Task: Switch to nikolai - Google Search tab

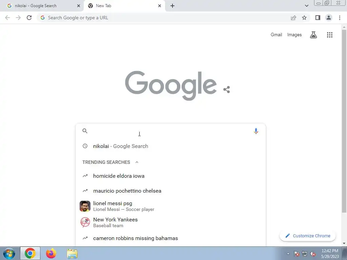Action: [42, 6]
